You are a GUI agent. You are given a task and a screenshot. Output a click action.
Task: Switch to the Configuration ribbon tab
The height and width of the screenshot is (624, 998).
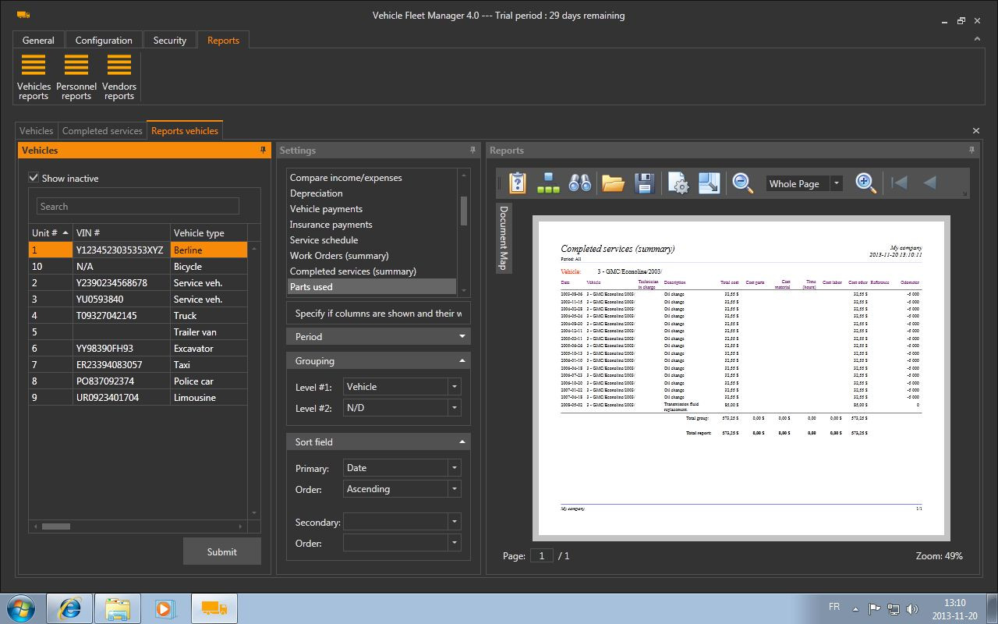(x=104, y=41)
